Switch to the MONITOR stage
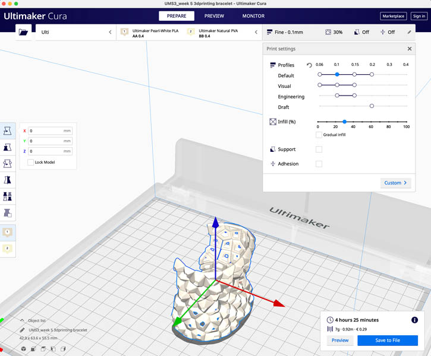The image size is (431, 356). tap(253, 16)
